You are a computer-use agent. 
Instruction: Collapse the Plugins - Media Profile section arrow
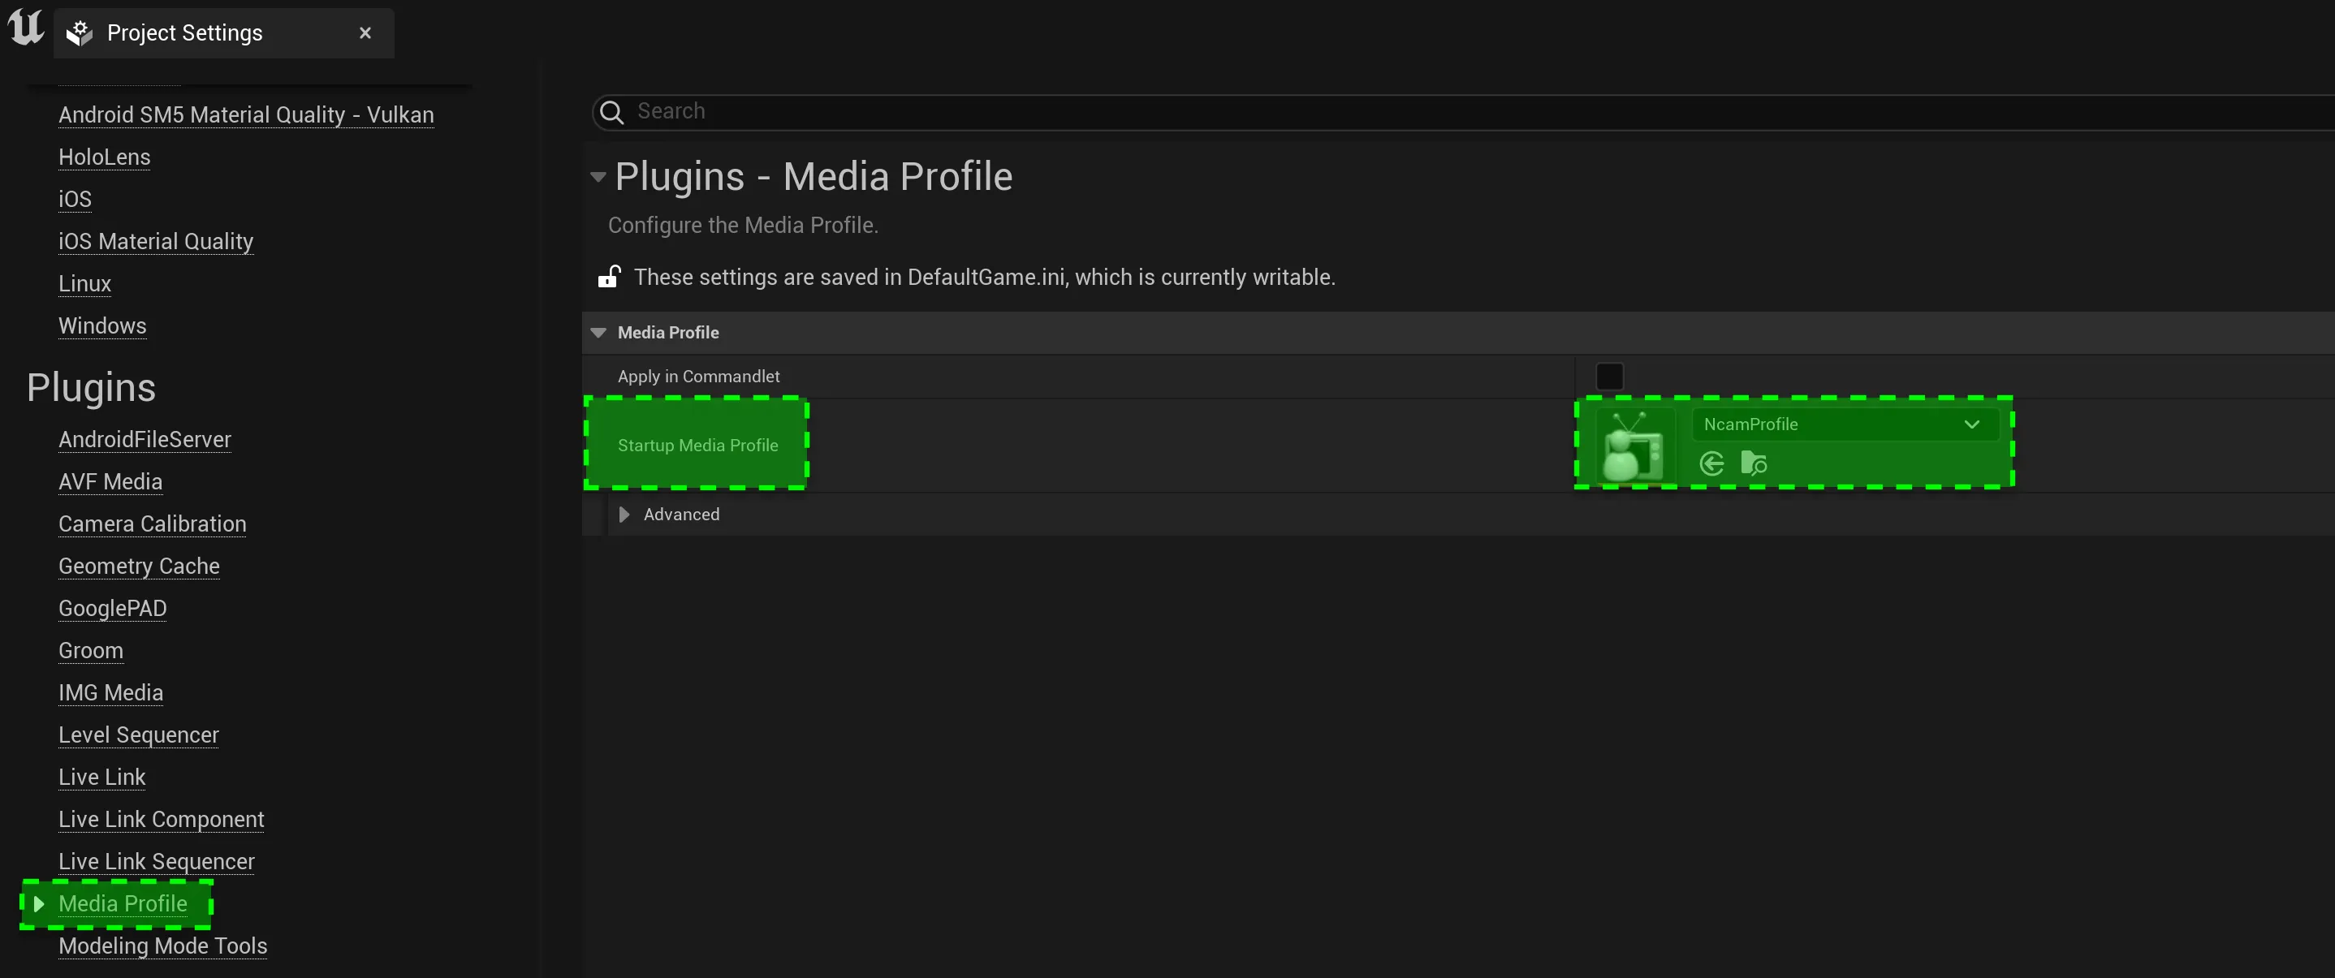click(x=598, y=177)
